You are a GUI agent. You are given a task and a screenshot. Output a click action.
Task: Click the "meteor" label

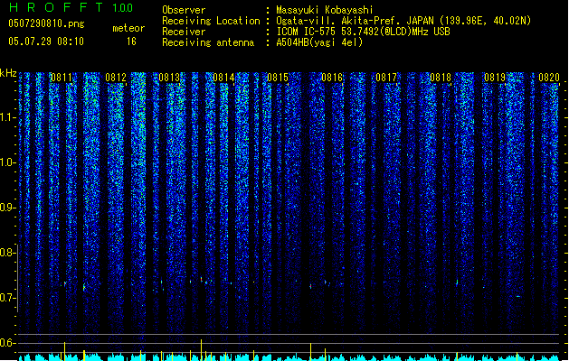128,28
